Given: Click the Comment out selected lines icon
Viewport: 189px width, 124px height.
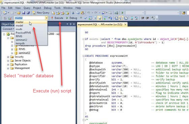Looking at the screenshot, I should [x=132, y=18].
